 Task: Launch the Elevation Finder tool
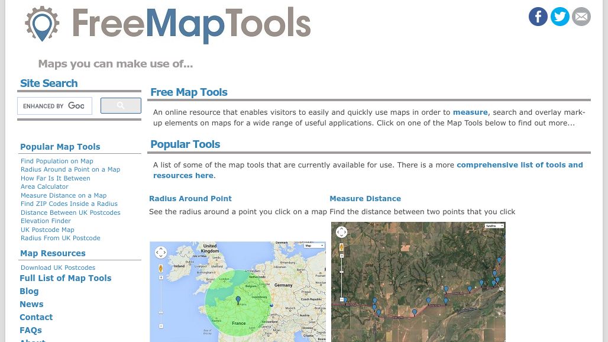46,221
